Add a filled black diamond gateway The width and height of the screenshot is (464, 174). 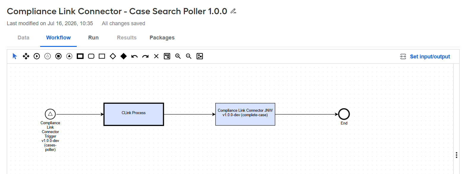tap(123, 56)
